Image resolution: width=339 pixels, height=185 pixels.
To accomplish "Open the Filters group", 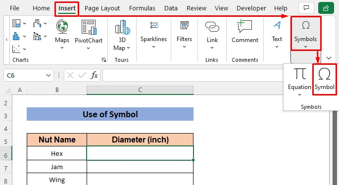I will coord(184,34).
